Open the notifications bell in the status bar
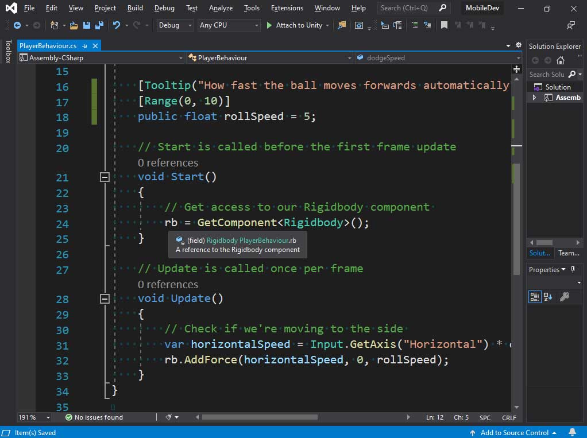 click(572, 432)
